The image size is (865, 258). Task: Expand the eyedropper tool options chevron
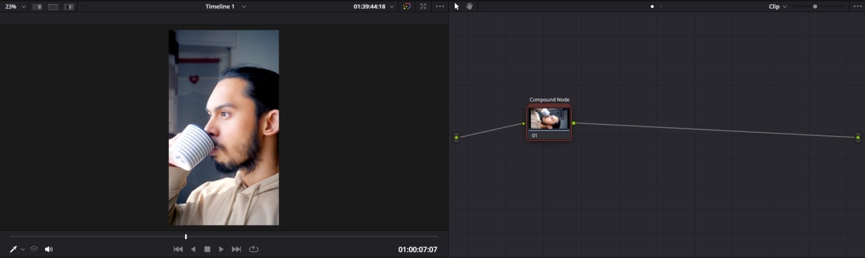pos(22,249)
